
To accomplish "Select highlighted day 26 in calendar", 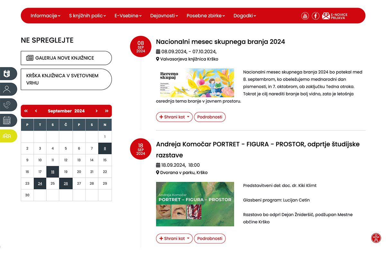I will pyautogui.click(x=66, y=183).
